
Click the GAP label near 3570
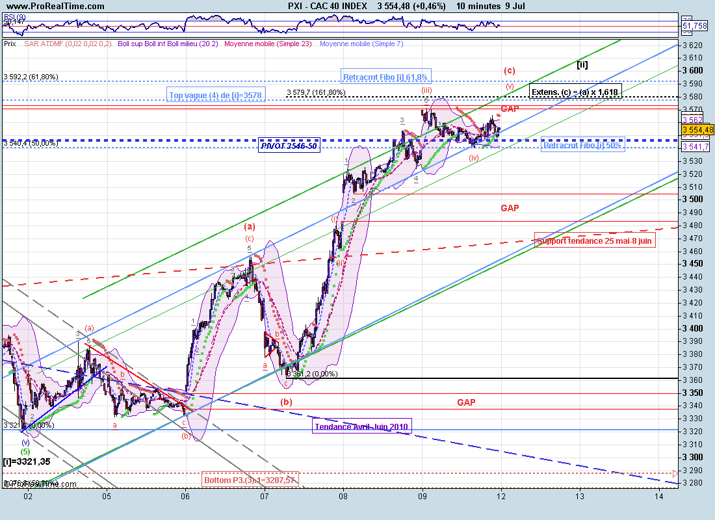[510, 109]
